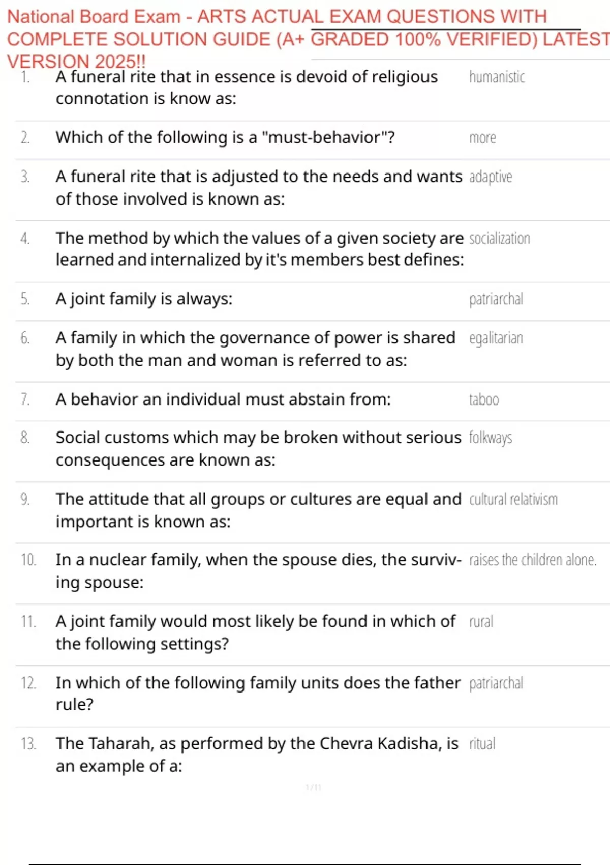Click the 'cultural relativism' answer
Viewport: 610px width, 865px height.
(x=513, y=499)
